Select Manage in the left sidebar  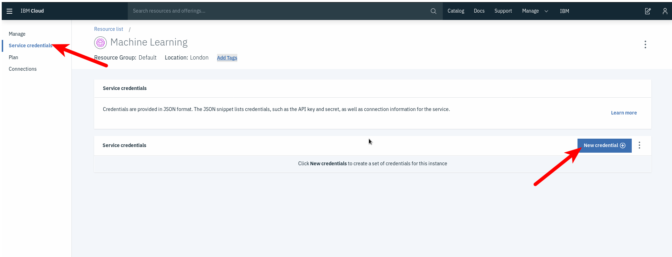[x=17, y=34]
